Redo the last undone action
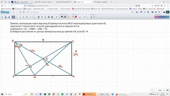The height and width of the screenshot is (96, 170). click(17, 12)
